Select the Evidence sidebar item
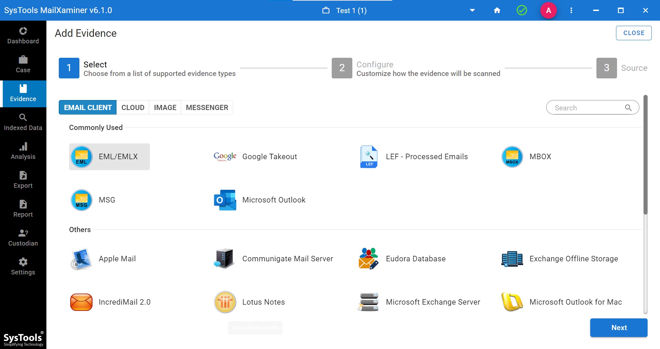Image resolution: width=660 pixels, height=349 pixels. 23,94
